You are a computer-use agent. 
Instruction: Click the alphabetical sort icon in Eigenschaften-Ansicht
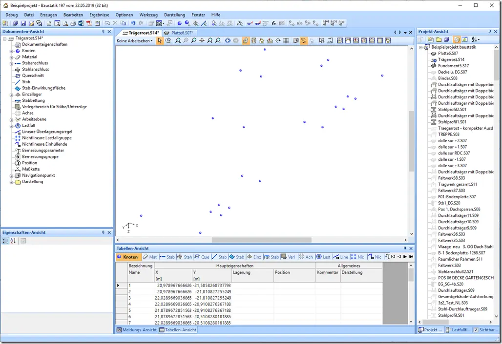(x=13, y=241)
